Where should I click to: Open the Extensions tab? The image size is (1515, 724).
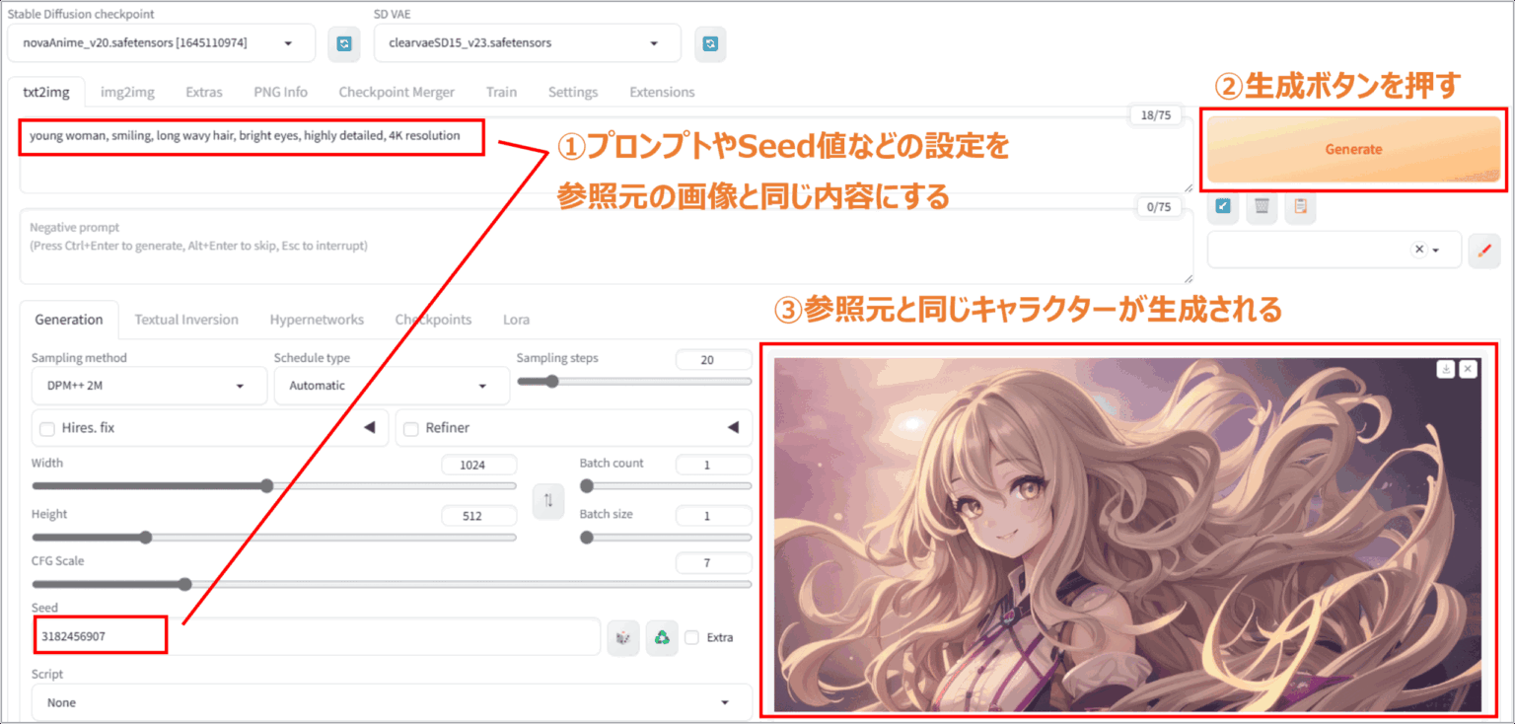pos(662,92)
